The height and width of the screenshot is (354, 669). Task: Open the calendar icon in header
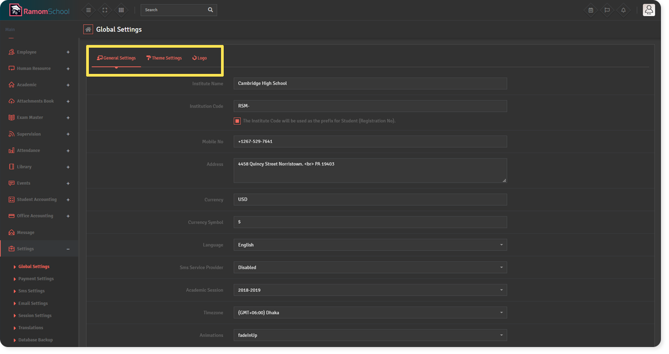pyautogui.click(x=590, y=10)
